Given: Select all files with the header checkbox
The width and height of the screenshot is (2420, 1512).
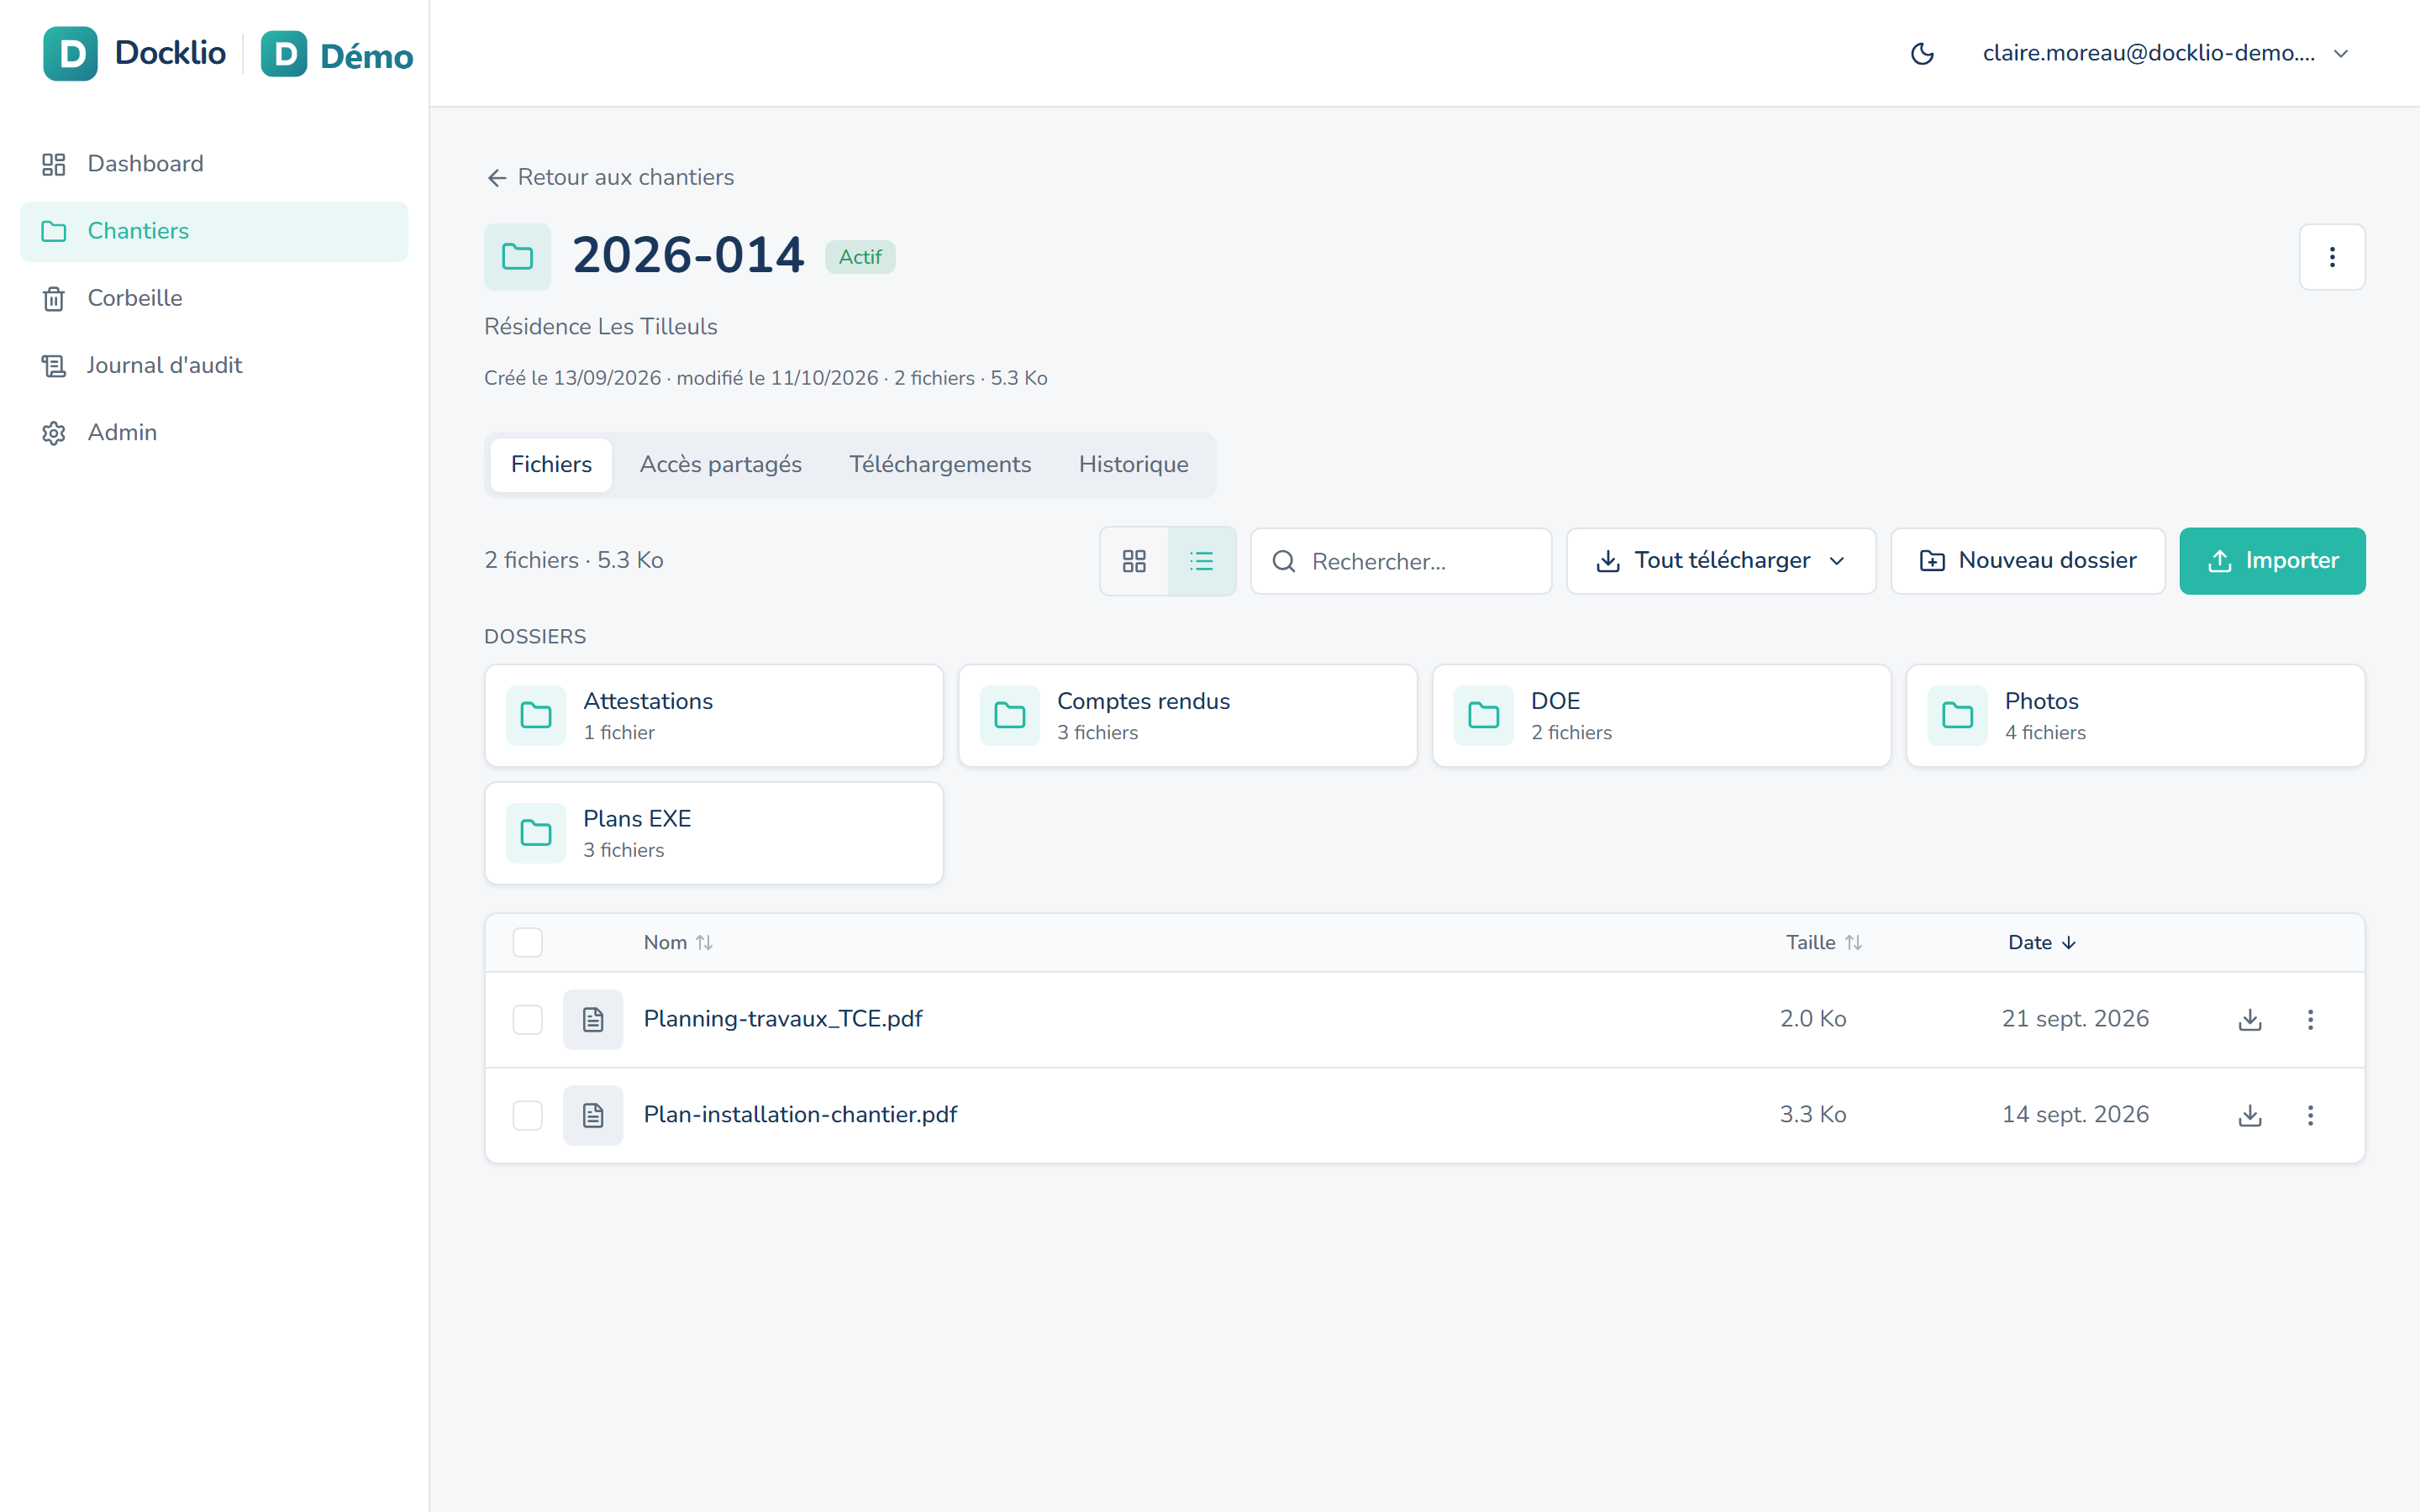Looking at the screenshot, I should (527, 942).
